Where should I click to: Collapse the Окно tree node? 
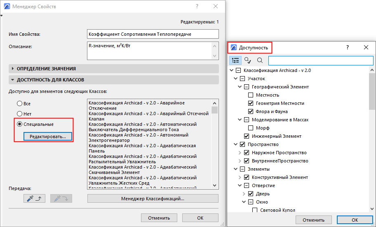coord(244,202)
